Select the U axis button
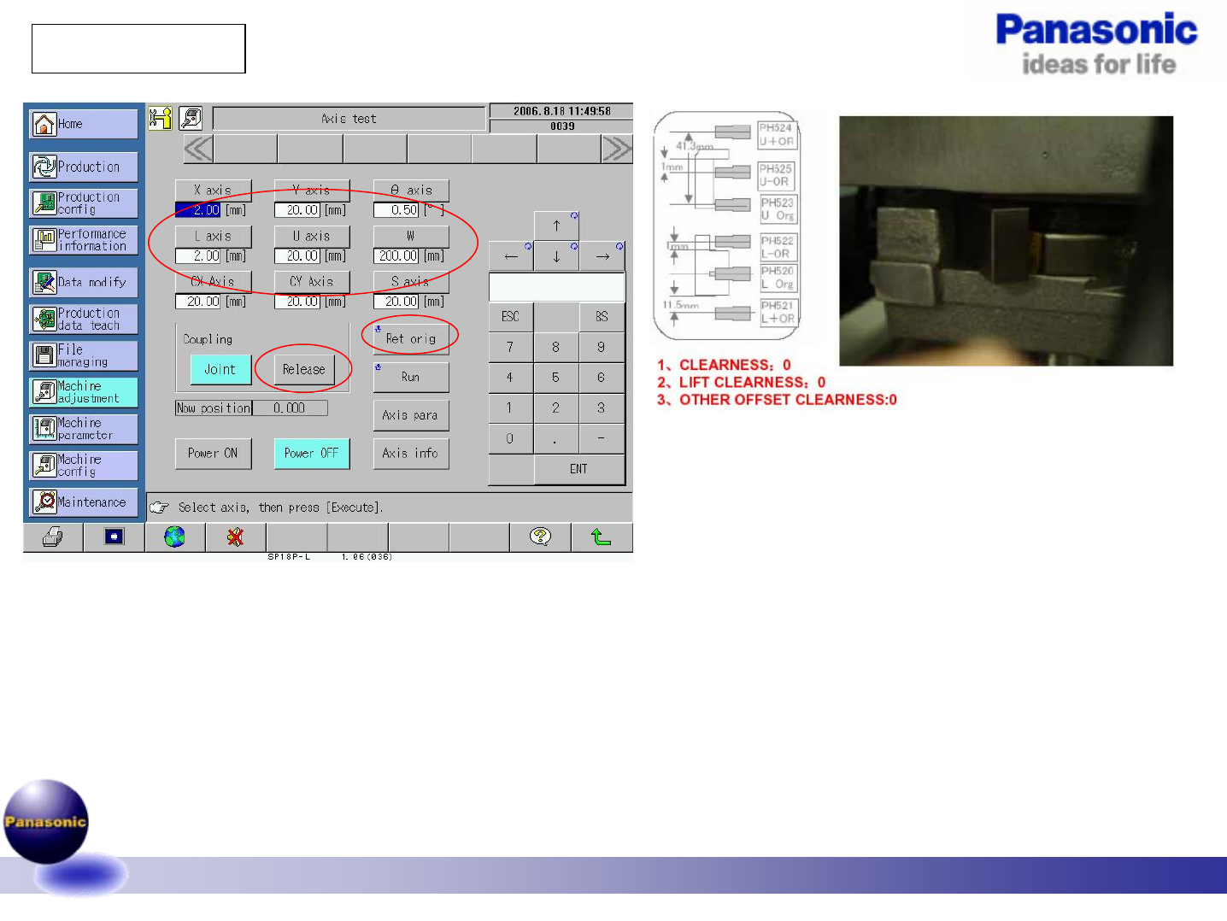This screenshot has width=1227, height=921. tap(312, 236)
